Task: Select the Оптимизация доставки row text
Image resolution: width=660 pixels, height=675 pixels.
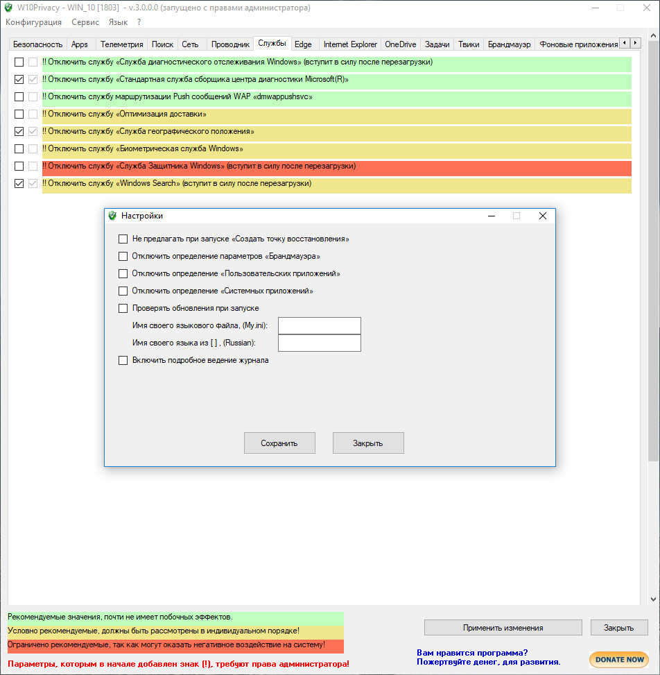Action: click(124, 114)
